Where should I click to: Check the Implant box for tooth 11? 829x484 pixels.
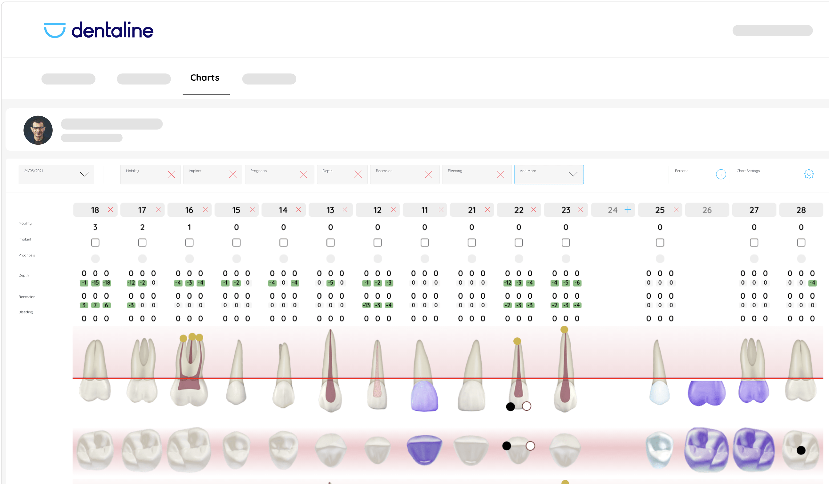[x=424, y=243]
